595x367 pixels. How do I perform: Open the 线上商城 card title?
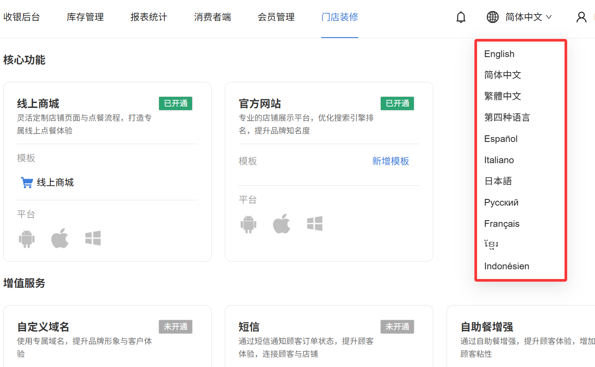(x=38, y=104)
